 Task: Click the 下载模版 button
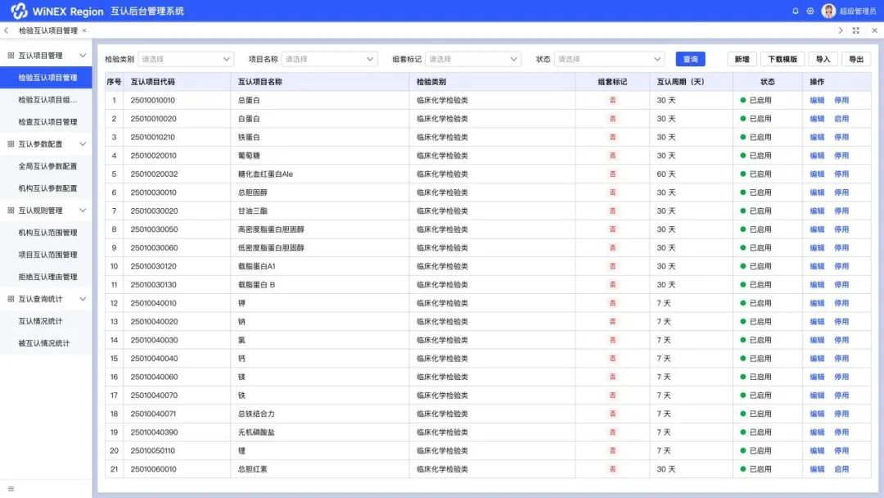click(x=782, y=59)
